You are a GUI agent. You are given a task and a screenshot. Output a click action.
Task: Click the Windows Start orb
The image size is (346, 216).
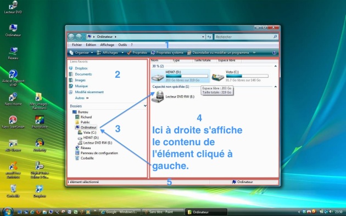8,212
